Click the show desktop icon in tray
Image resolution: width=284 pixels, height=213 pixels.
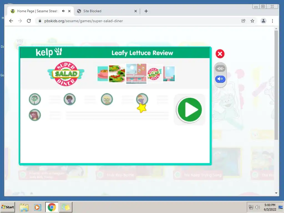click(281, 207)
